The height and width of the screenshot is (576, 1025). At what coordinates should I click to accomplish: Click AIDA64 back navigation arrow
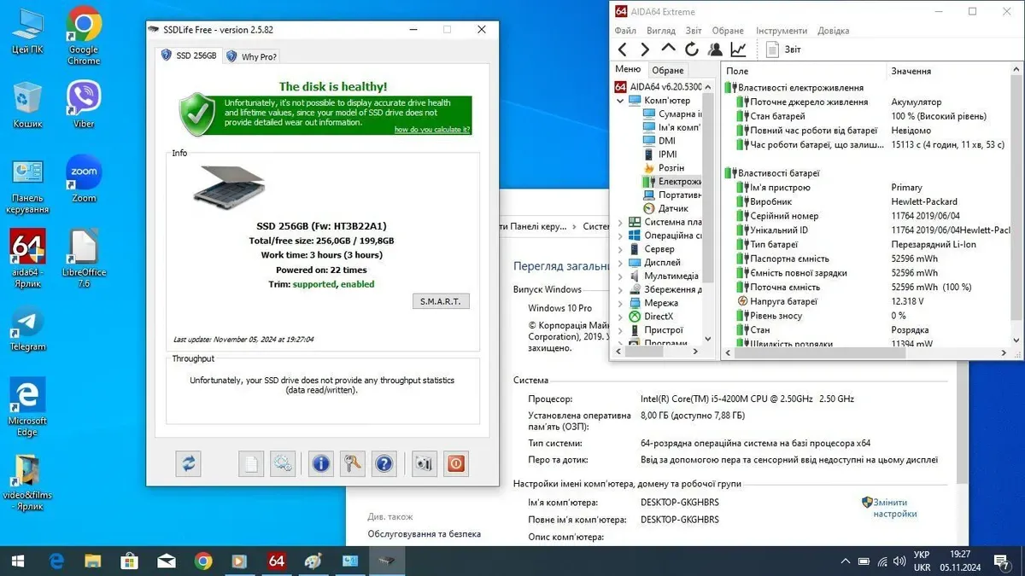coord(623,49)
